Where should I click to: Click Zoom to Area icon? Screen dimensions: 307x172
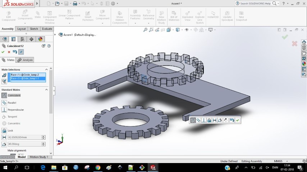pyautogui.click(x=151, y=30)
